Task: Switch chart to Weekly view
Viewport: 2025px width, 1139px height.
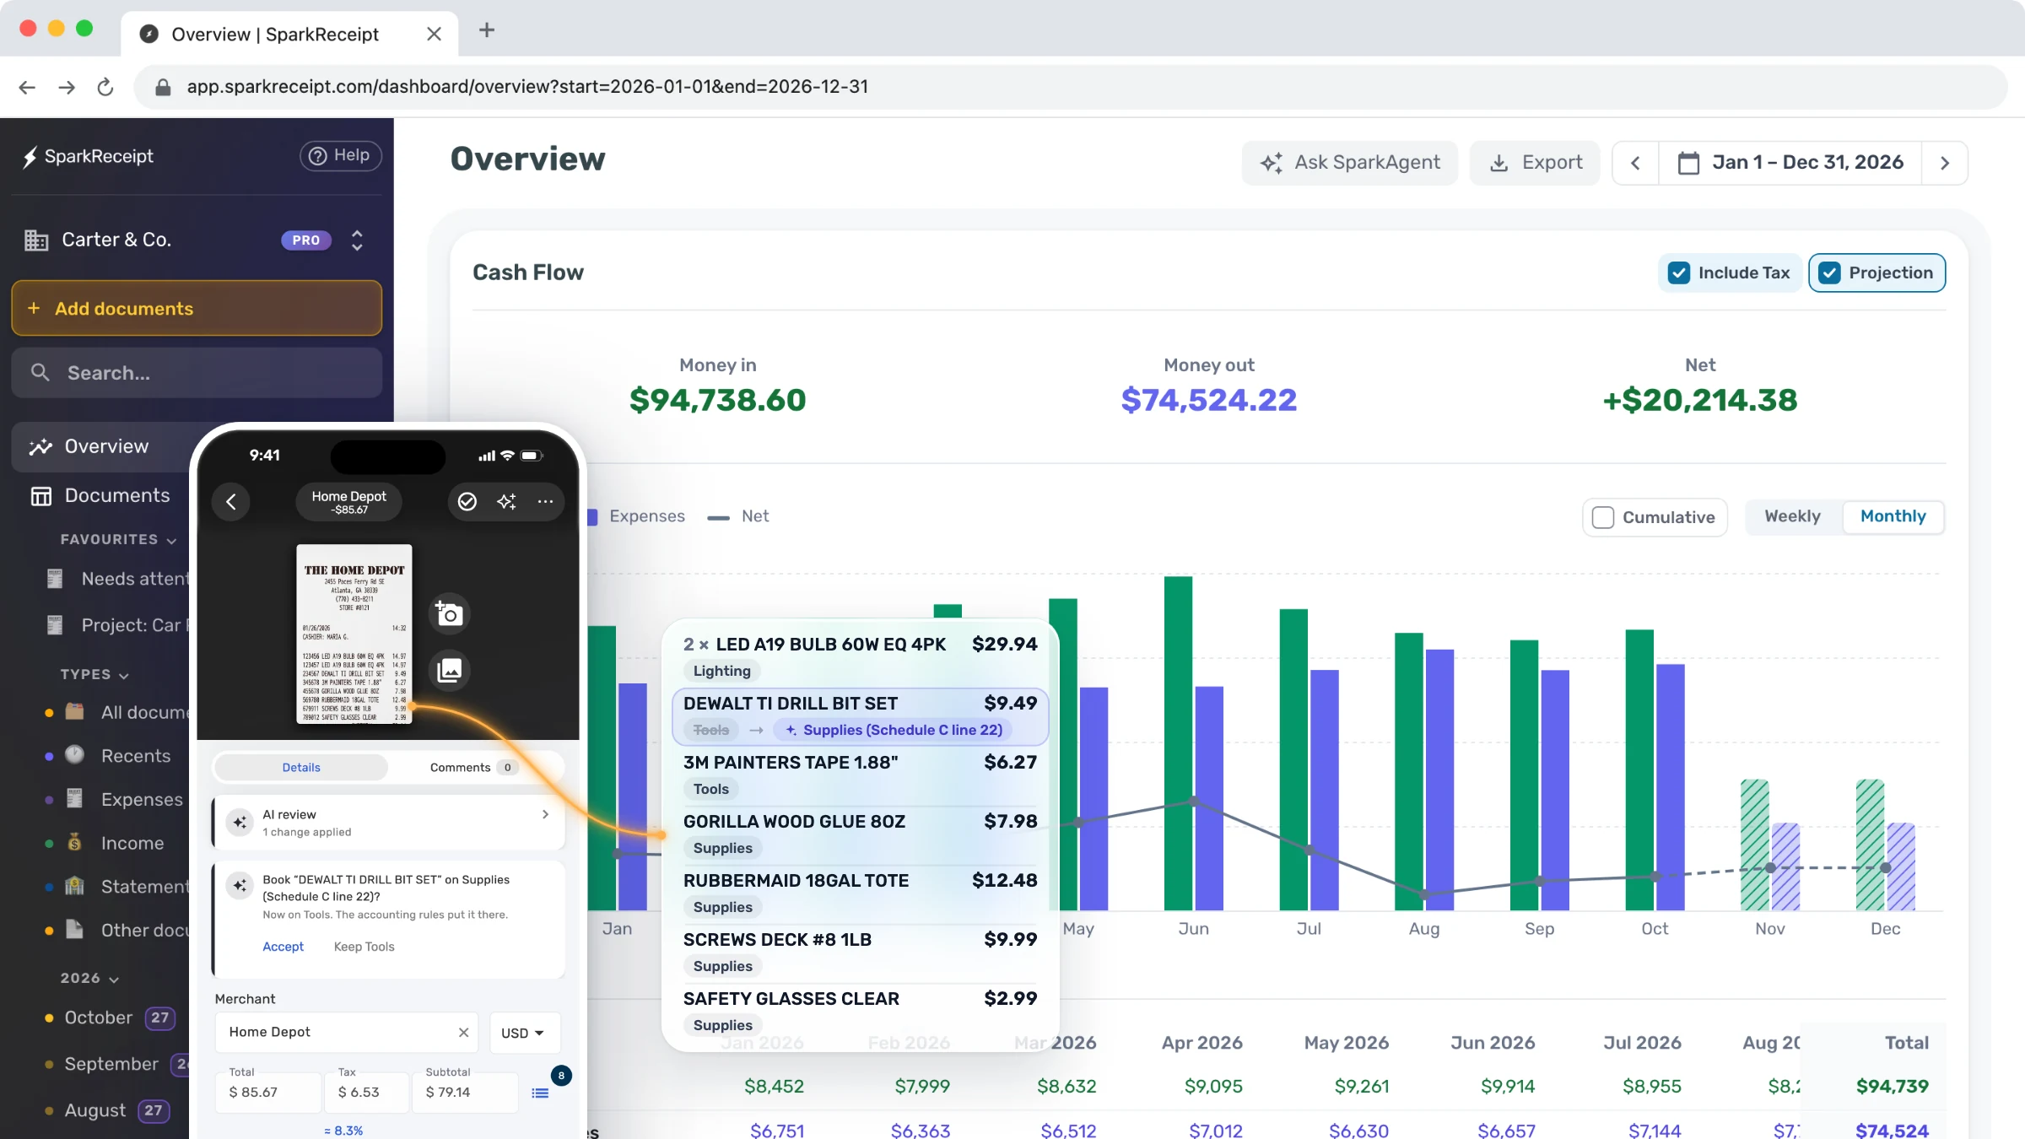Action: 1793,516
